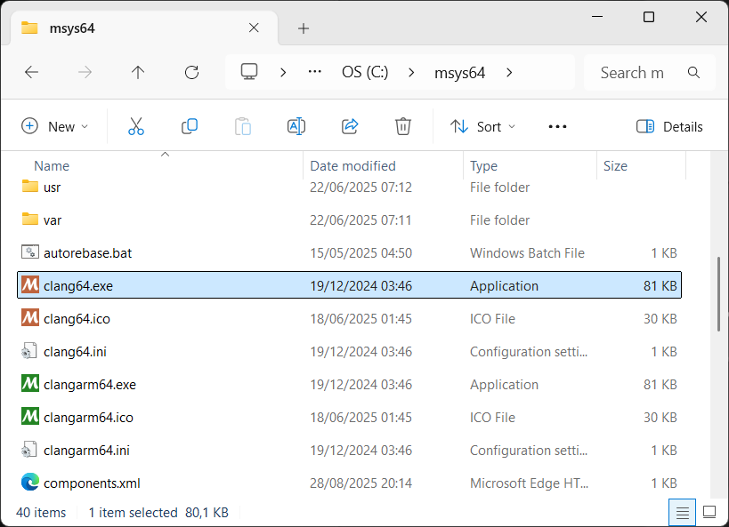729x527 pixels.
Task: Toggle Name column sort order
Action: (x=51, y=165)
